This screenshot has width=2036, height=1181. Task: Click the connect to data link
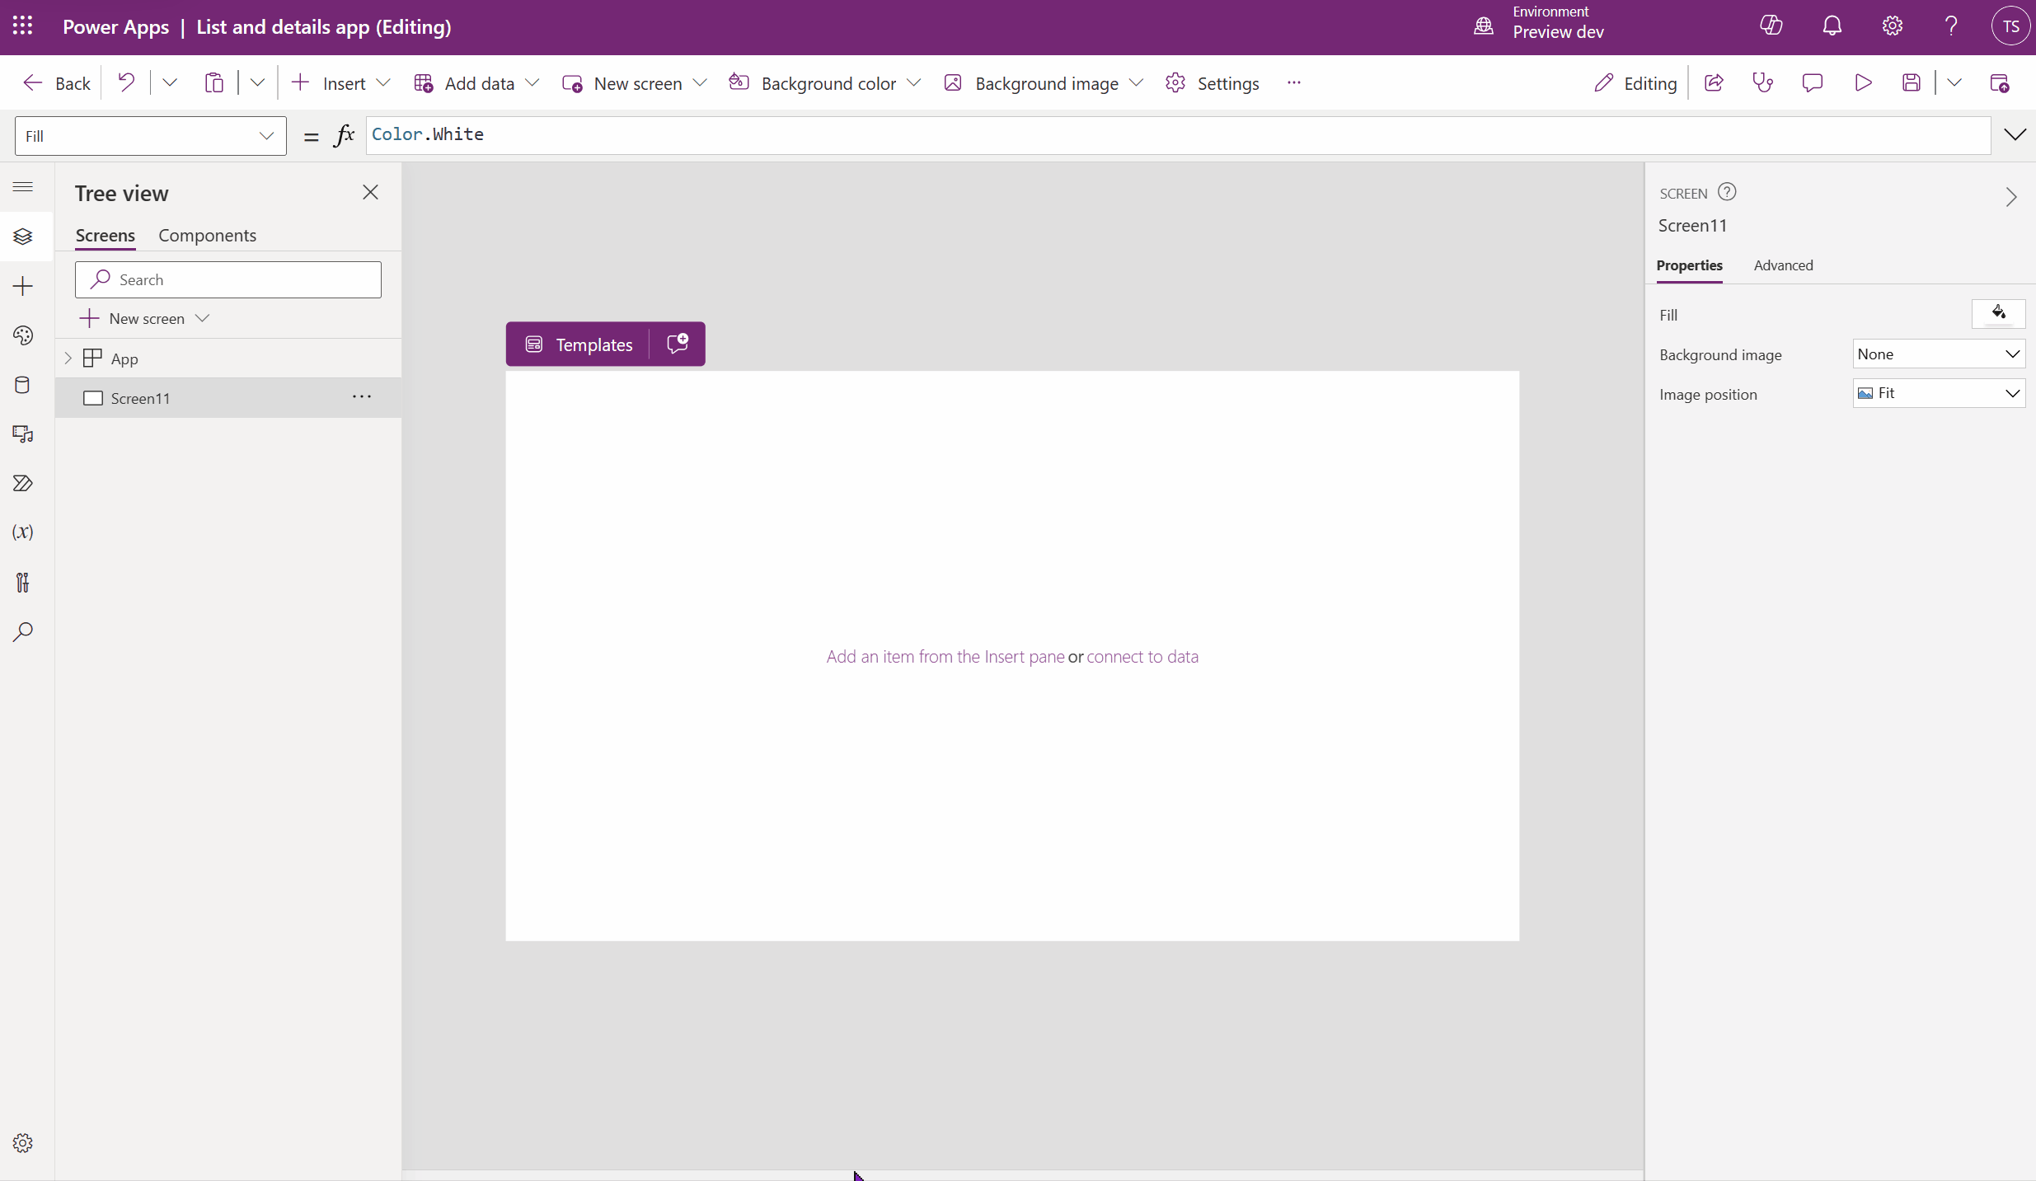[x=1142, y=657]
